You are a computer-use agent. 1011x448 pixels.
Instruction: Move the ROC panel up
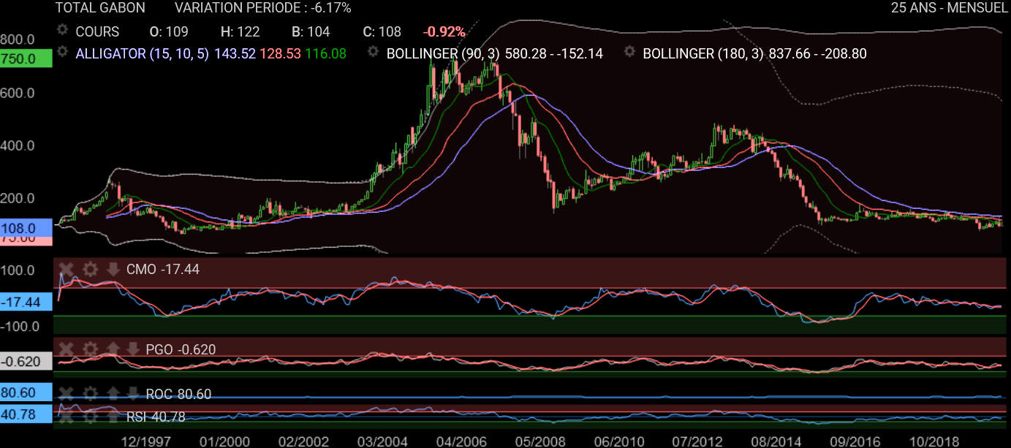[x=113, y=394]
